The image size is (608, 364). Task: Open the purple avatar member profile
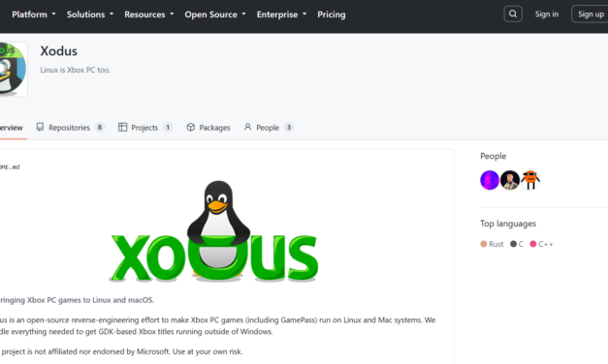(490, 180)
